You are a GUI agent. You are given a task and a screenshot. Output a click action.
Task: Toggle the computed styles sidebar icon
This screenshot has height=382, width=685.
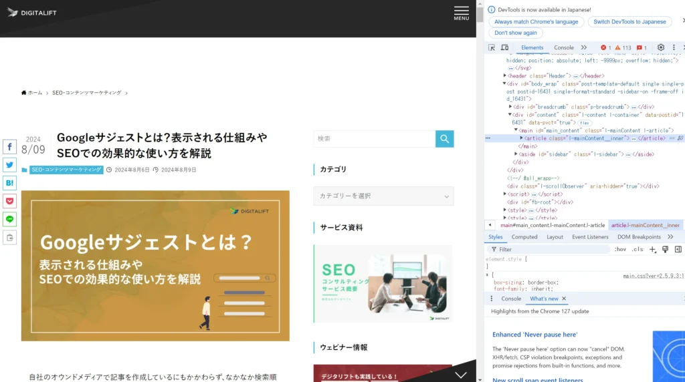pos(678,249)
